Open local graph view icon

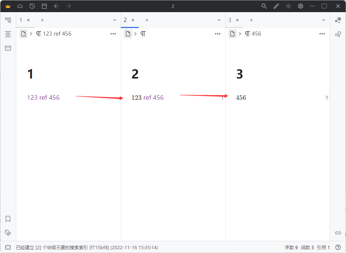click(338, 34)
